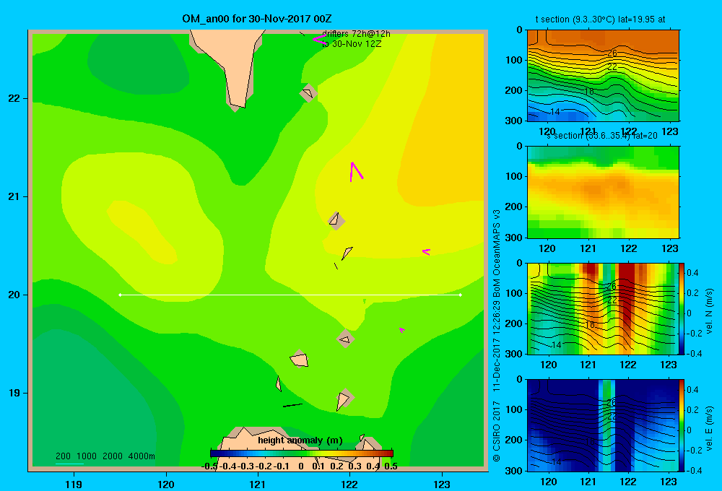Click the title 'OM_an00 for 30-Nov-2017 00Z'
The height and width of the screenshot is (491, 722).
256,19
